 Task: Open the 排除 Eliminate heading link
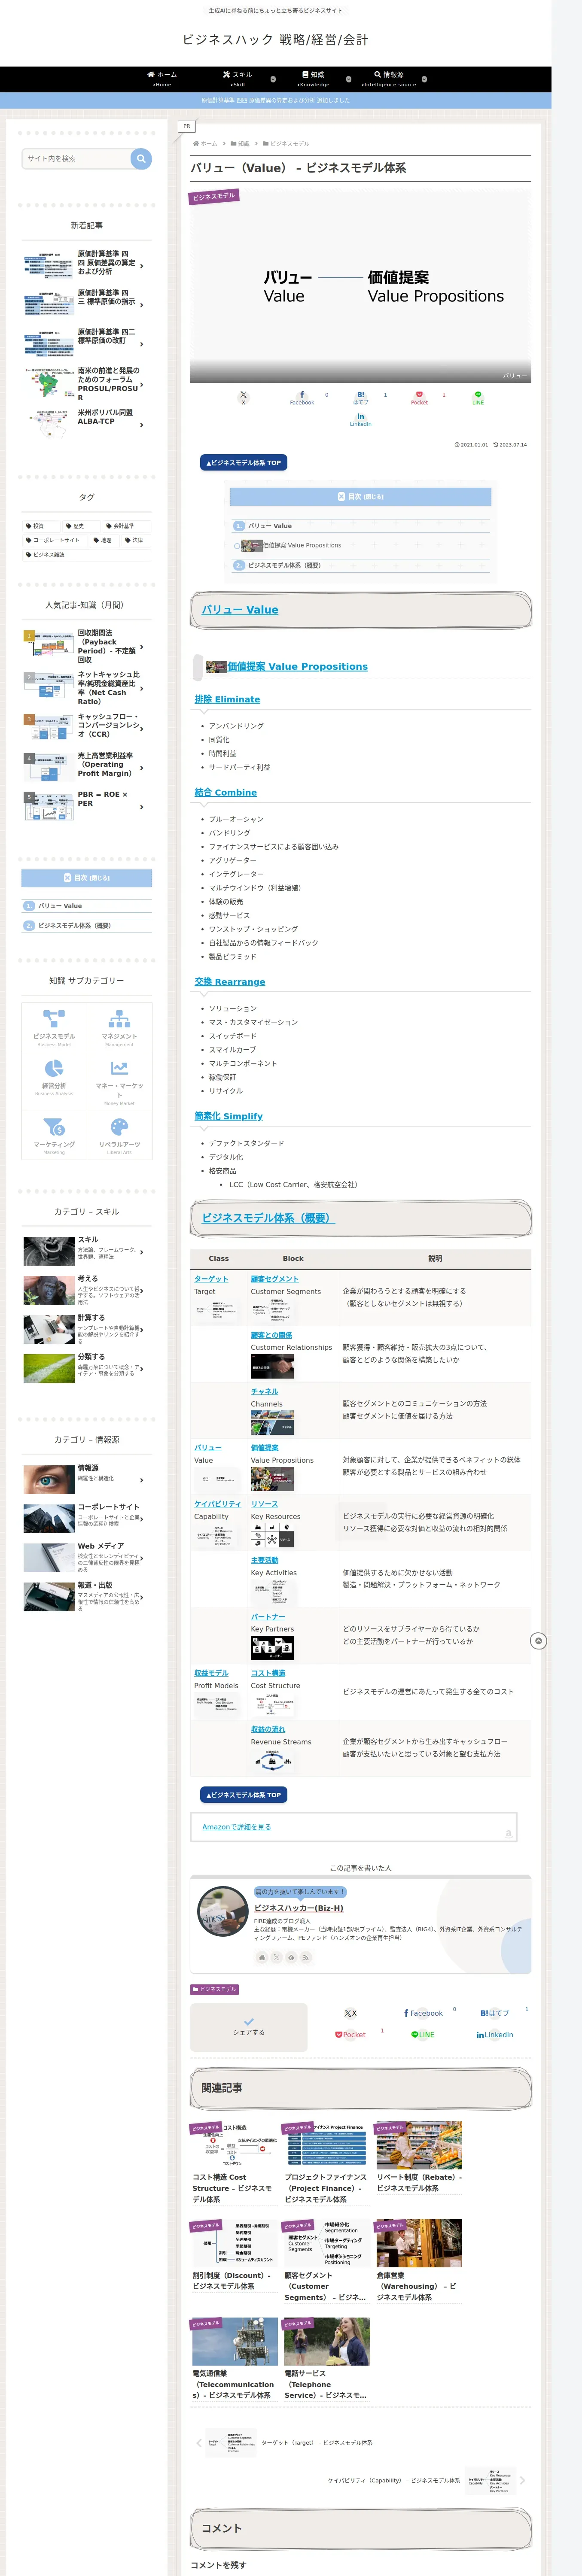point(227,699)
